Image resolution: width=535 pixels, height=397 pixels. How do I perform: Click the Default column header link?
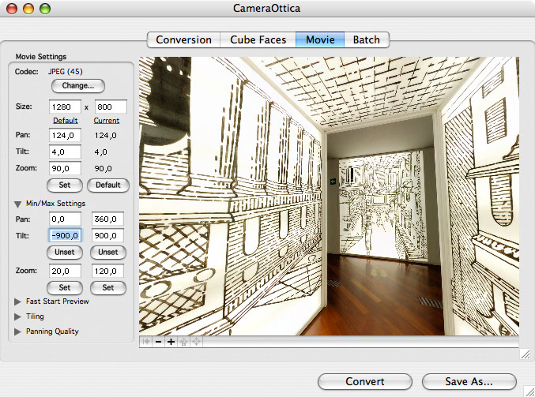pyautogui.click(x=65, y=121)
